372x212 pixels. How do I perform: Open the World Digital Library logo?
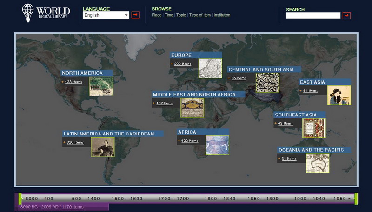(46, 13)
